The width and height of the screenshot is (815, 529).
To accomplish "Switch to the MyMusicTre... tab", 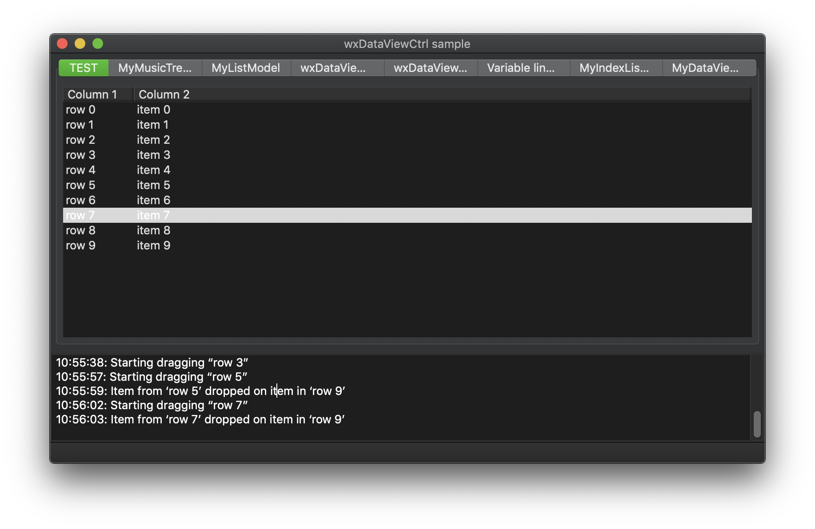I will (155, 67).
